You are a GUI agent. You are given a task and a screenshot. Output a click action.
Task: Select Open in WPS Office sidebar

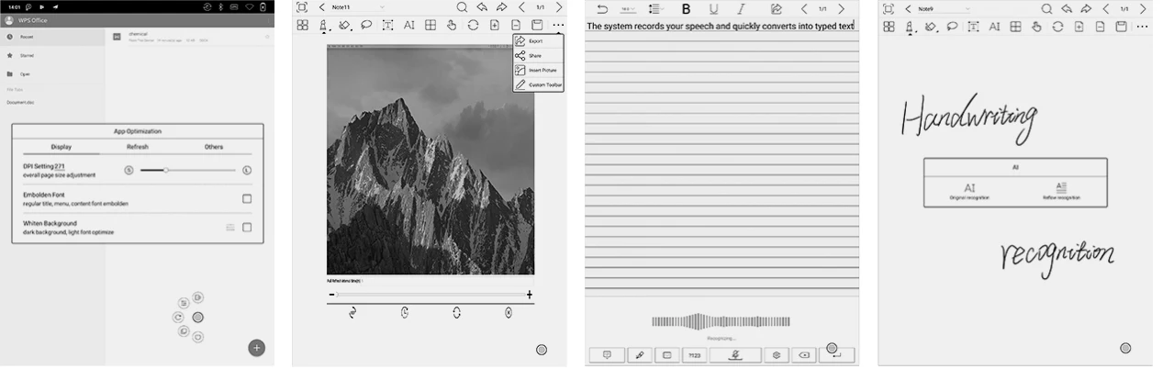(52, 73)
